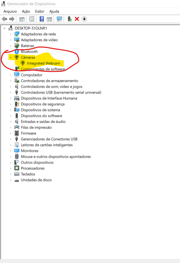
Task: Click the back arrow toolbar button
Action: [5, 19]
